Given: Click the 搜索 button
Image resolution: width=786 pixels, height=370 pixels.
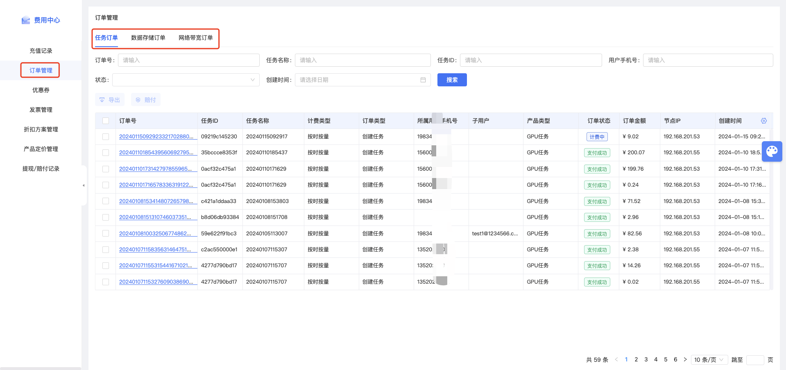Looking at the screenshot, I should click(452, 80).
